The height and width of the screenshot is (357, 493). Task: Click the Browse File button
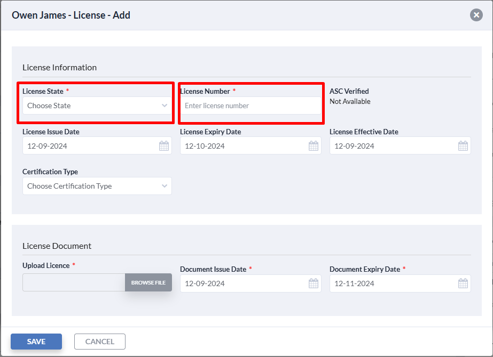[x=148, y=282]
